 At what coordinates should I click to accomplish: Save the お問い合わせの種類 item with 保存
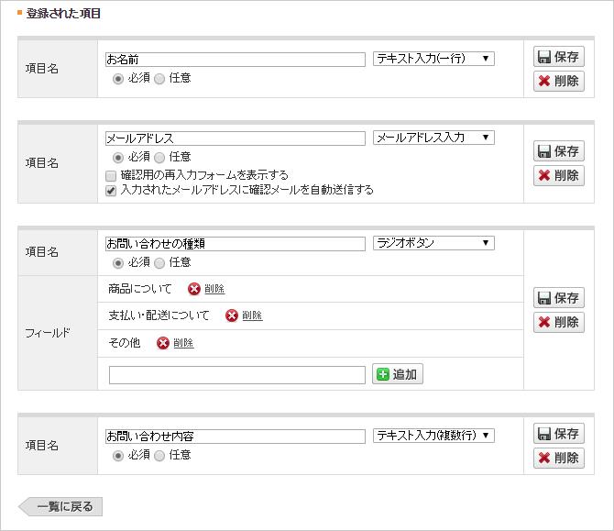(558, 298)
